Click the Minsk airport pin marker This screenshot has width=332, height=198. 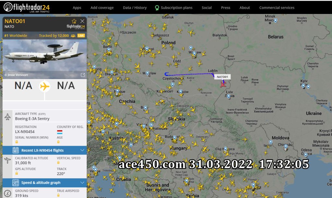(x=276, y=20)
